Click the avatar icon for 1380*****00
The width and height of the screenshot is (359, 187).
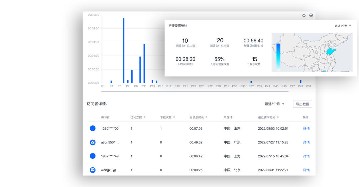pos(93,128)
